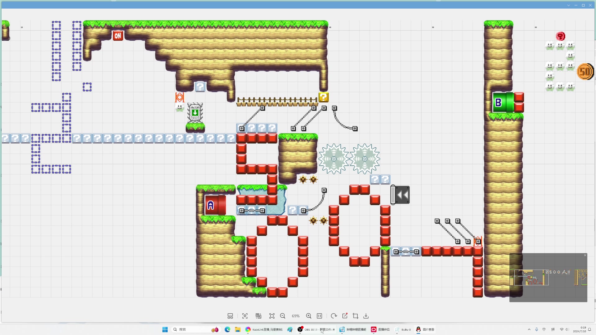Toggle the 中 input language indicator
This screenshot has height=335, width=596.
pos(544,329)
